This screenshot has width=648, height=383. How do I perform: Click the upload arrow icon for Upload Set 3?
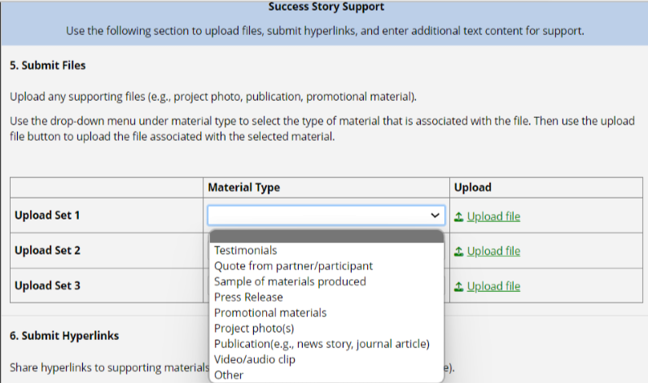click(459, 286)
